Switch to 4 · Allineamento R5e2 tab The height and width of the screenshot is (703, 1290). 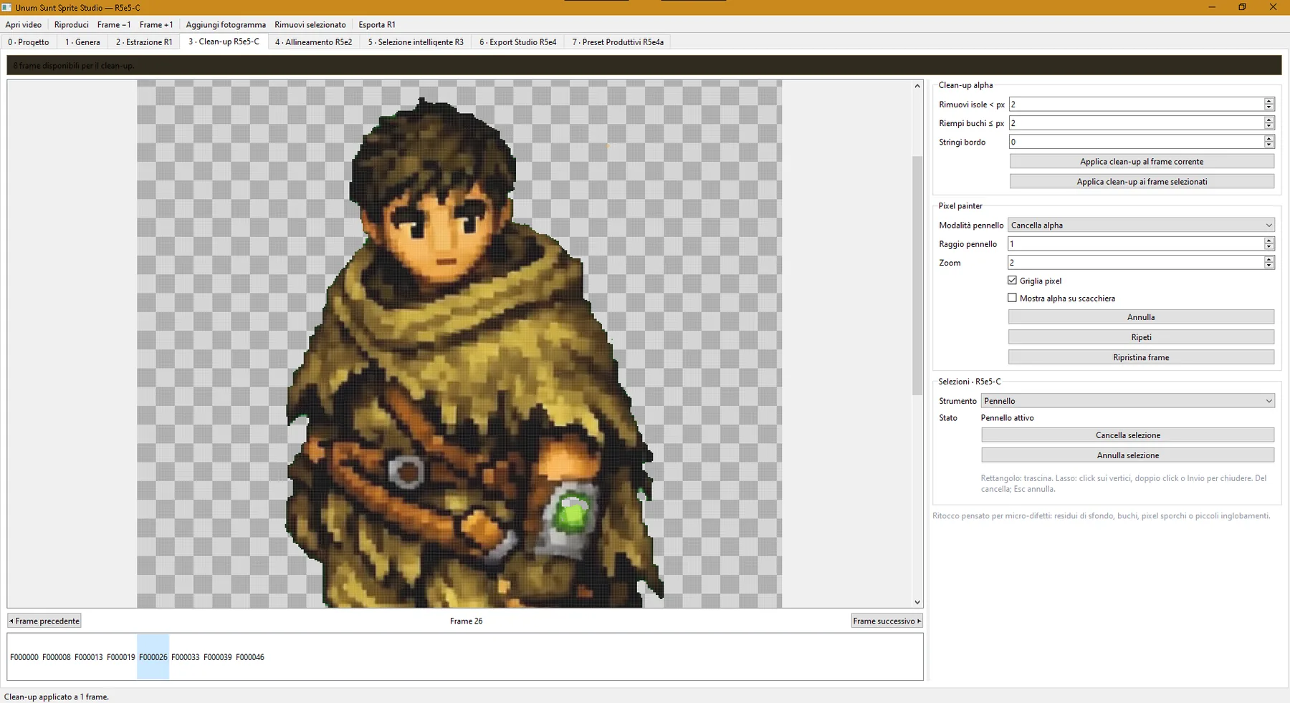coord(314,42)
